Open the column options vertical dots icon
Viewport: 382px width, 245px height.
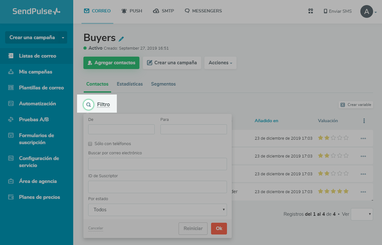(x=364, y=121)
